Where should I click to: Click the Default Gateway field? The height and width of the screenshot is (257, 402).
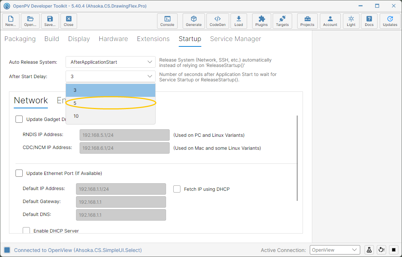click(121, 202)
